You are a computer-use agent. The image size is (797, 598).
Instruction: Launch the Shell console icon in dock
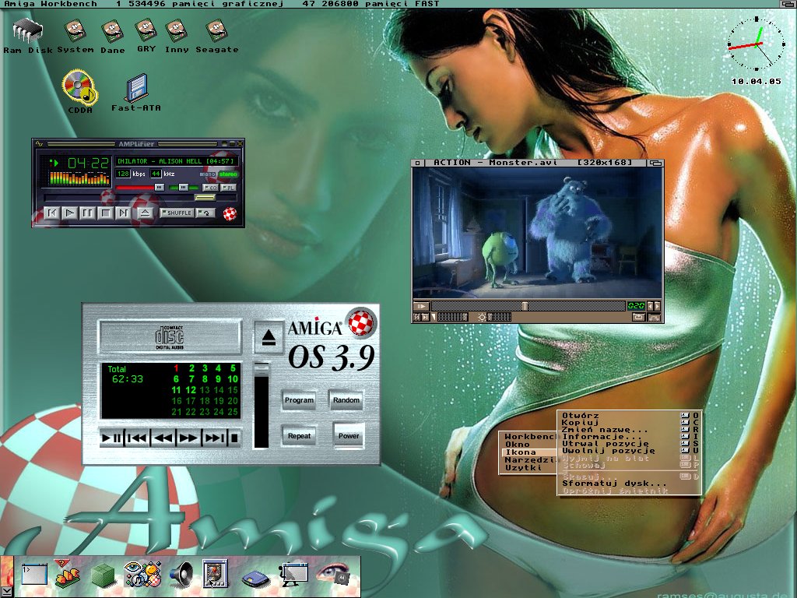coord(34,574)
